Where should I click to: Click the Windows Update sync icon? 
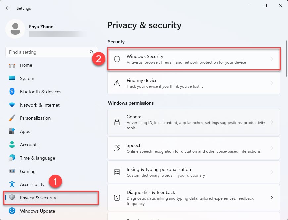(12, 211)
